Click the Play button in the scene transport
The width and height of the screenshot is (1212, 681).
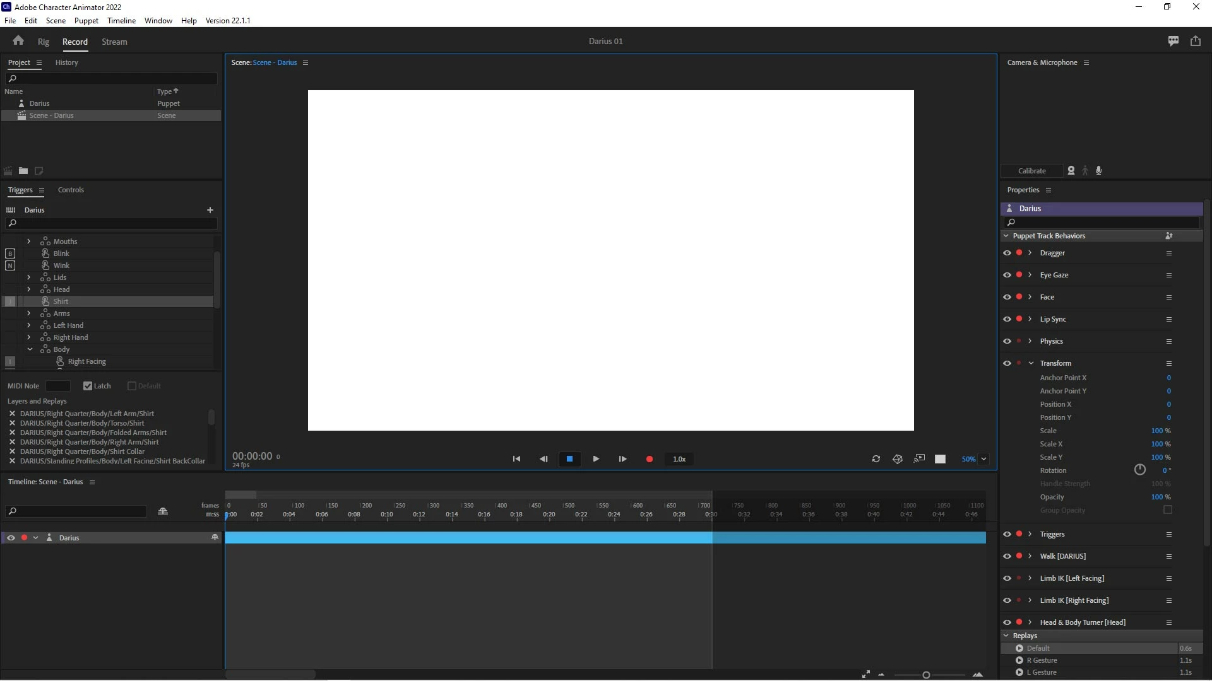[595, 459]
